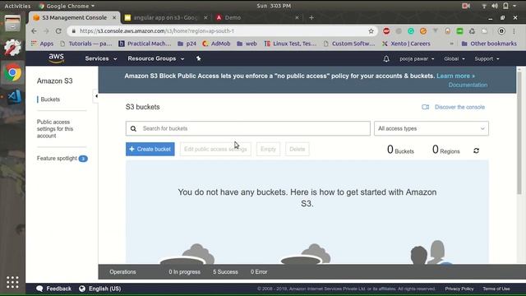526x296 pixels.
Task: Open the notifications bell in AWS header
Action: (x=386, y=58)
